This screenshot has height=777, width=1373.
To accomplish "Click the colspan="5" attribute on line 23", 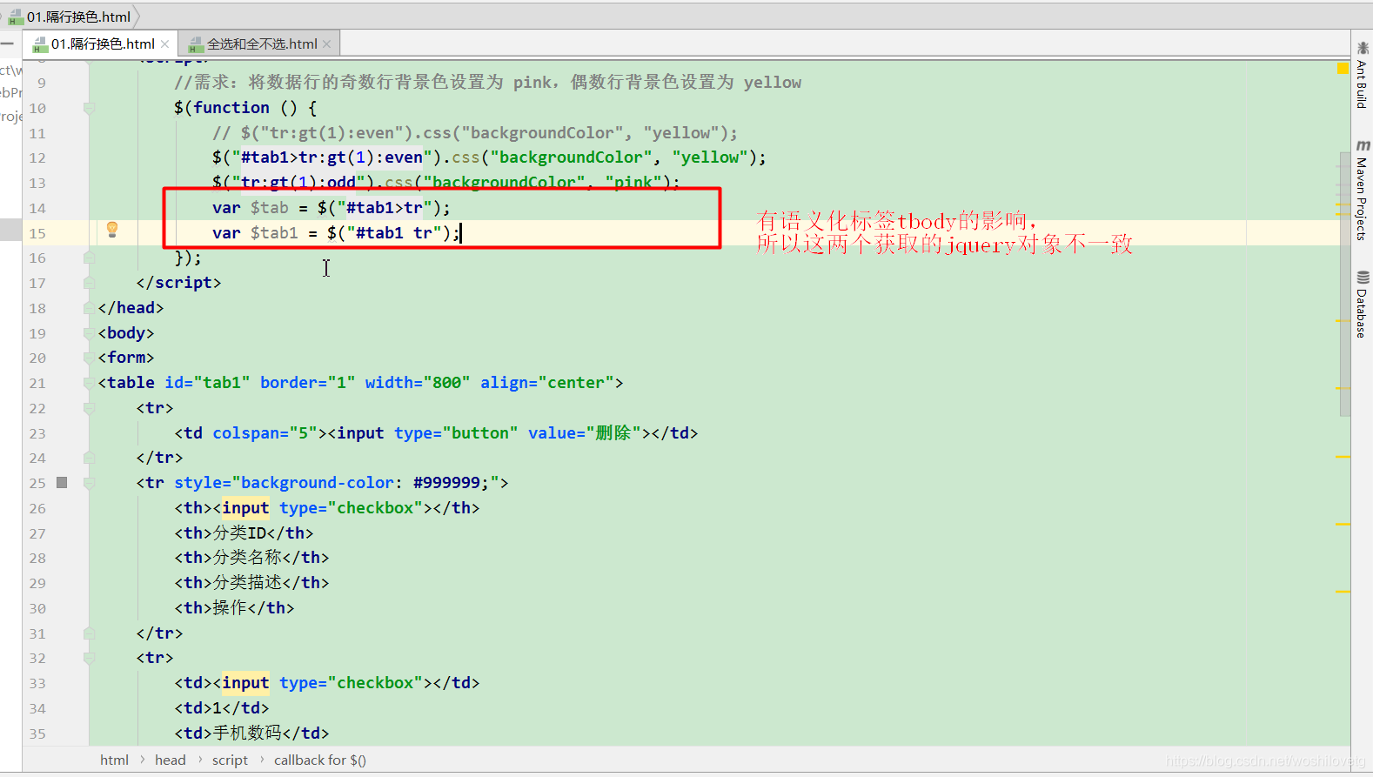I will pos(265,433).
